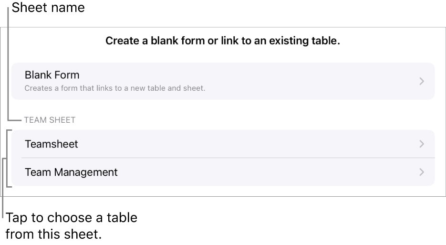This screenshot has width=446, height=245.
Task: Click the TEAM SHEET section header
Action: click(50, 120)
